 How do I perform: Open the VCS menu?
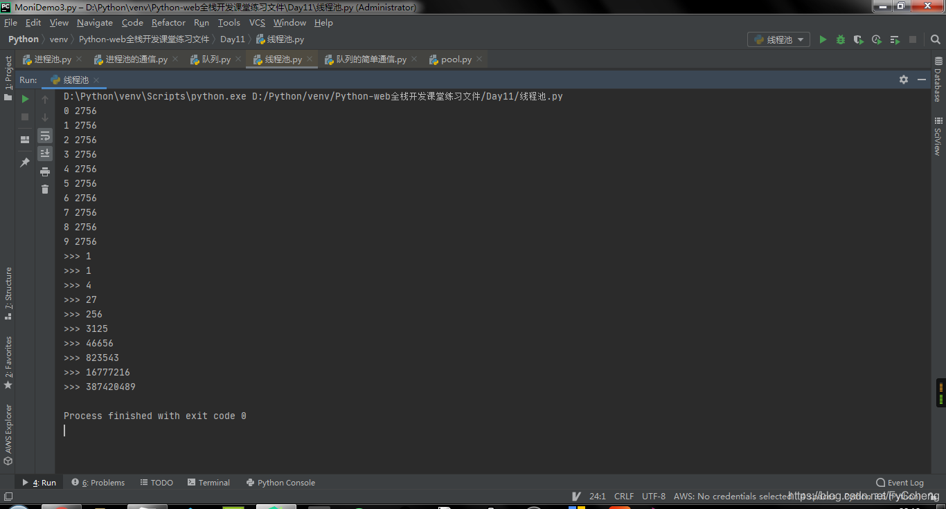[257, 23]
